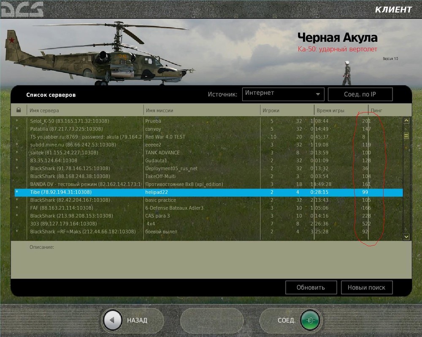Click the scroll-down arrow of the server list
This screenshot has width=422, height=337.
pos(406,237)
